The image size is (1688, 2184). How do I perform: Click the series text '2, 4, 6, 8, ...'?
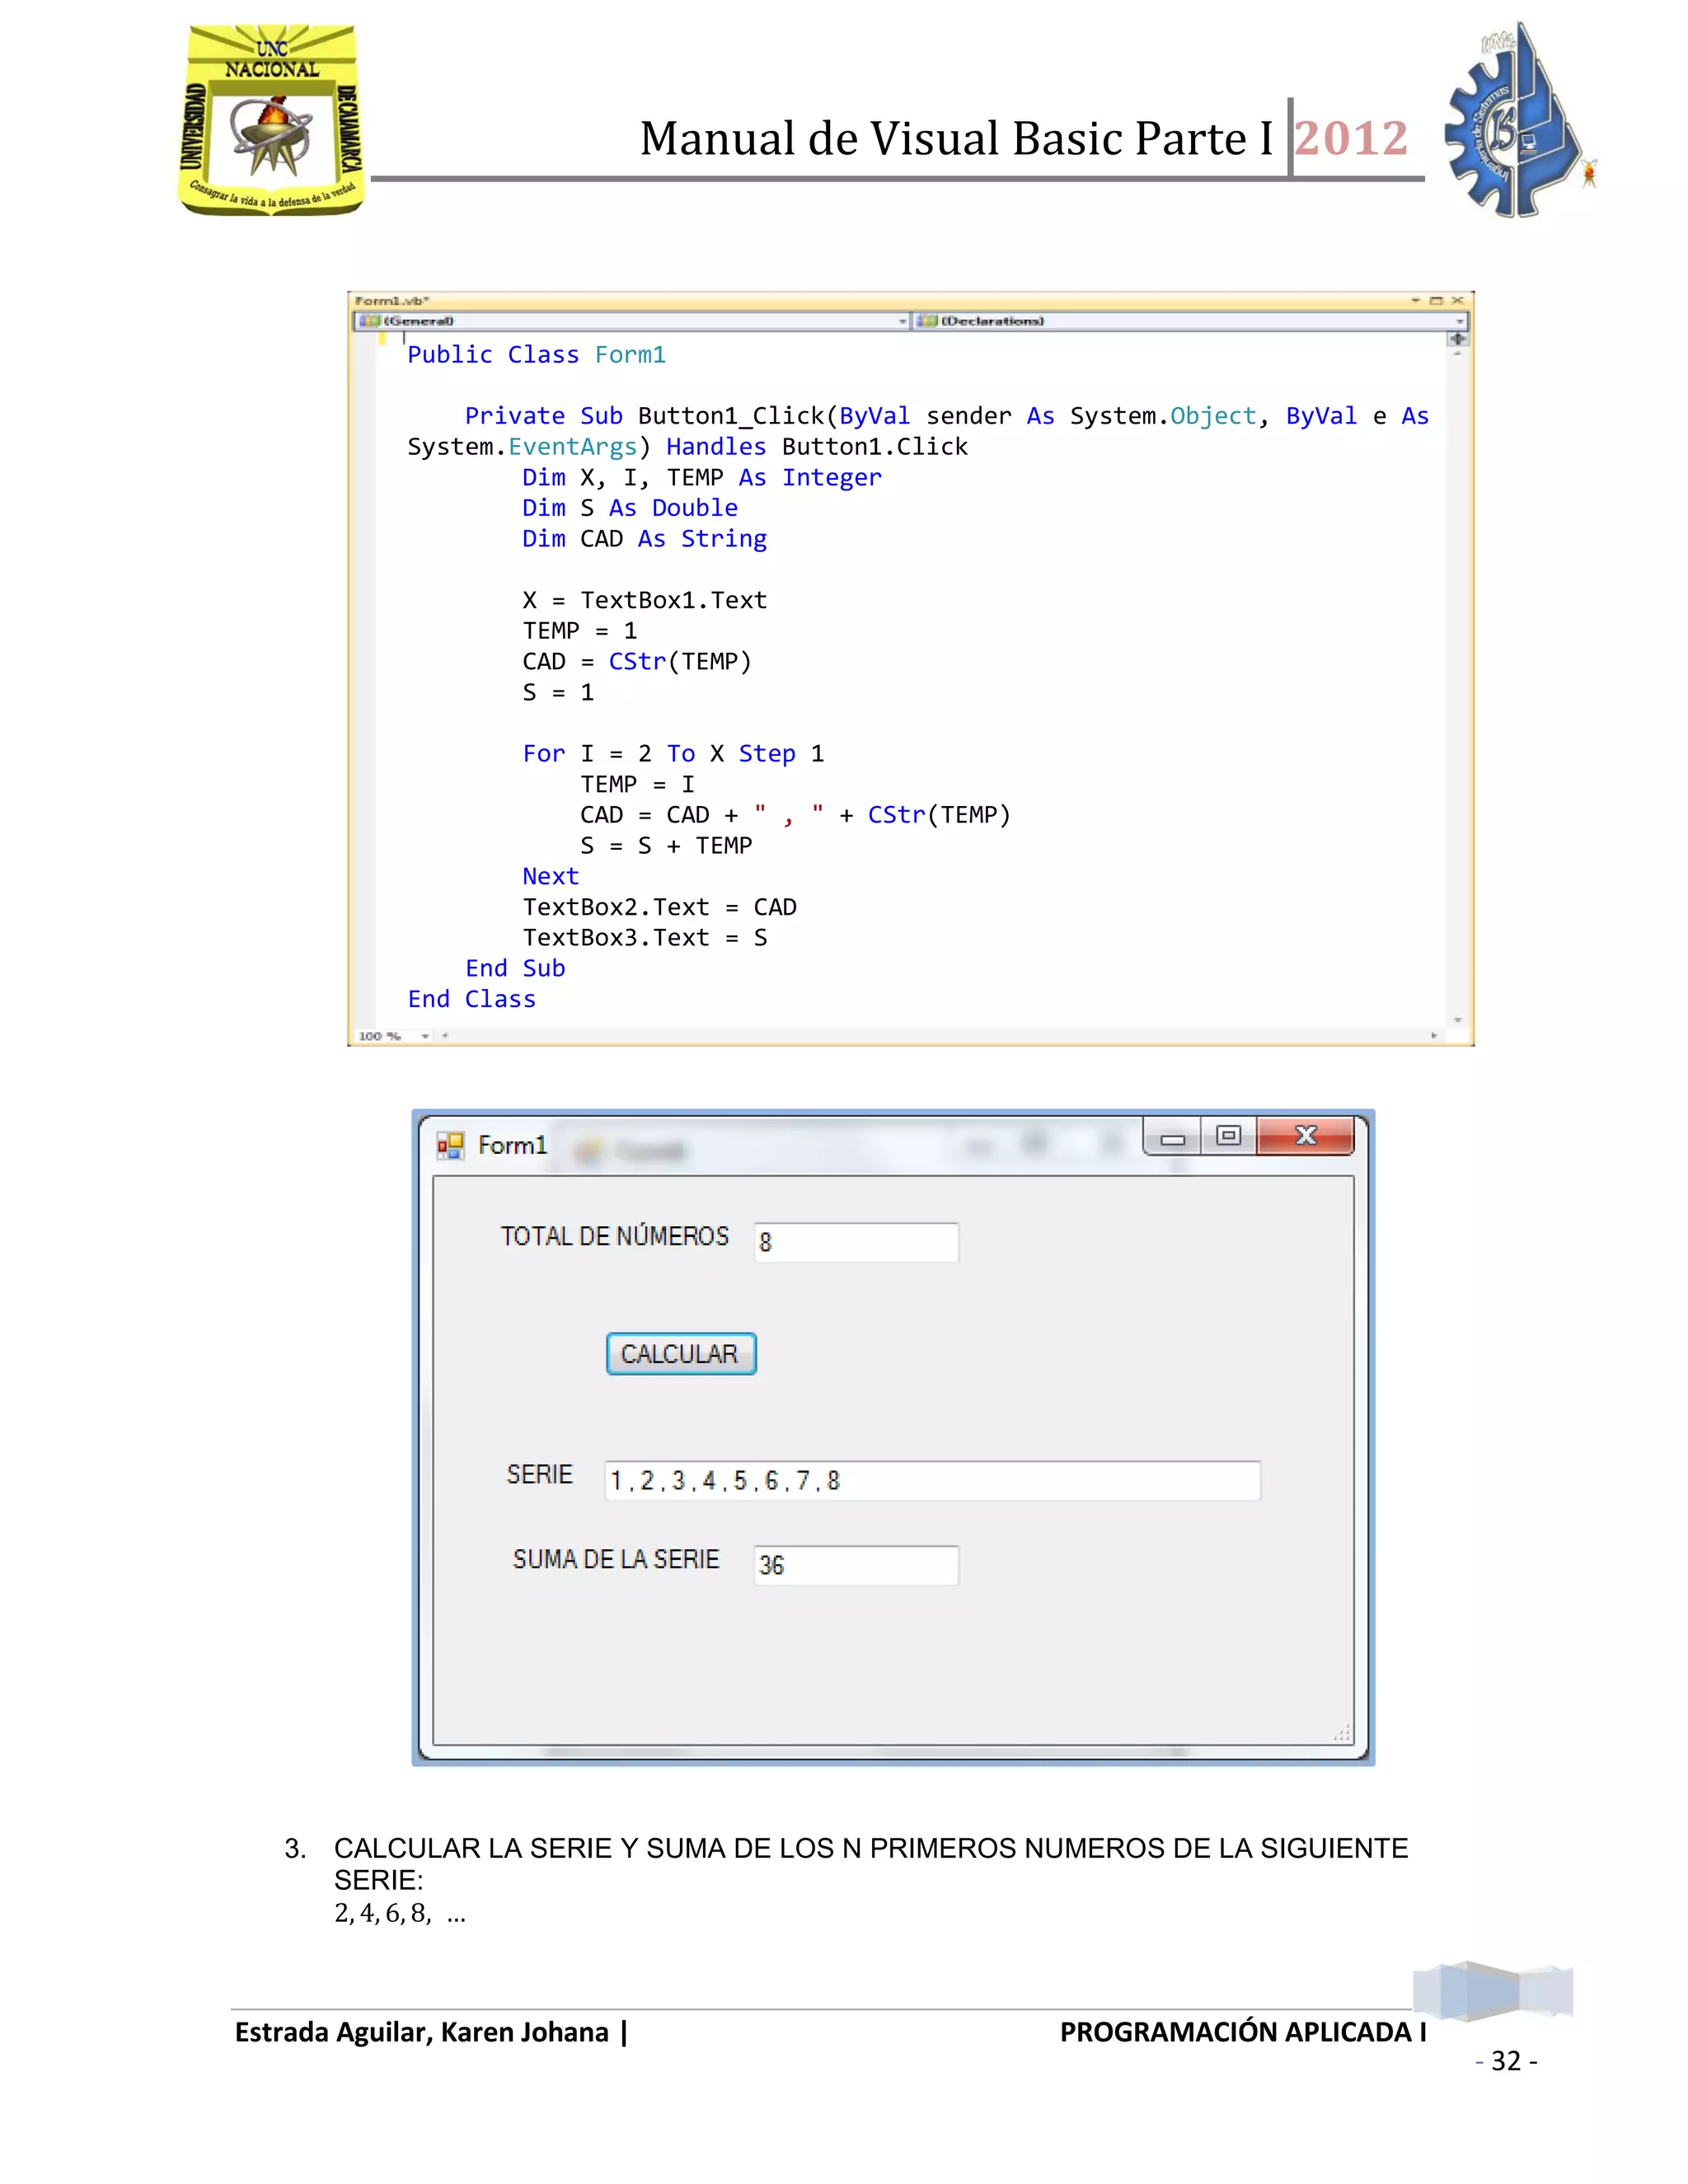pyautogui.click(x=400, y=1913)
